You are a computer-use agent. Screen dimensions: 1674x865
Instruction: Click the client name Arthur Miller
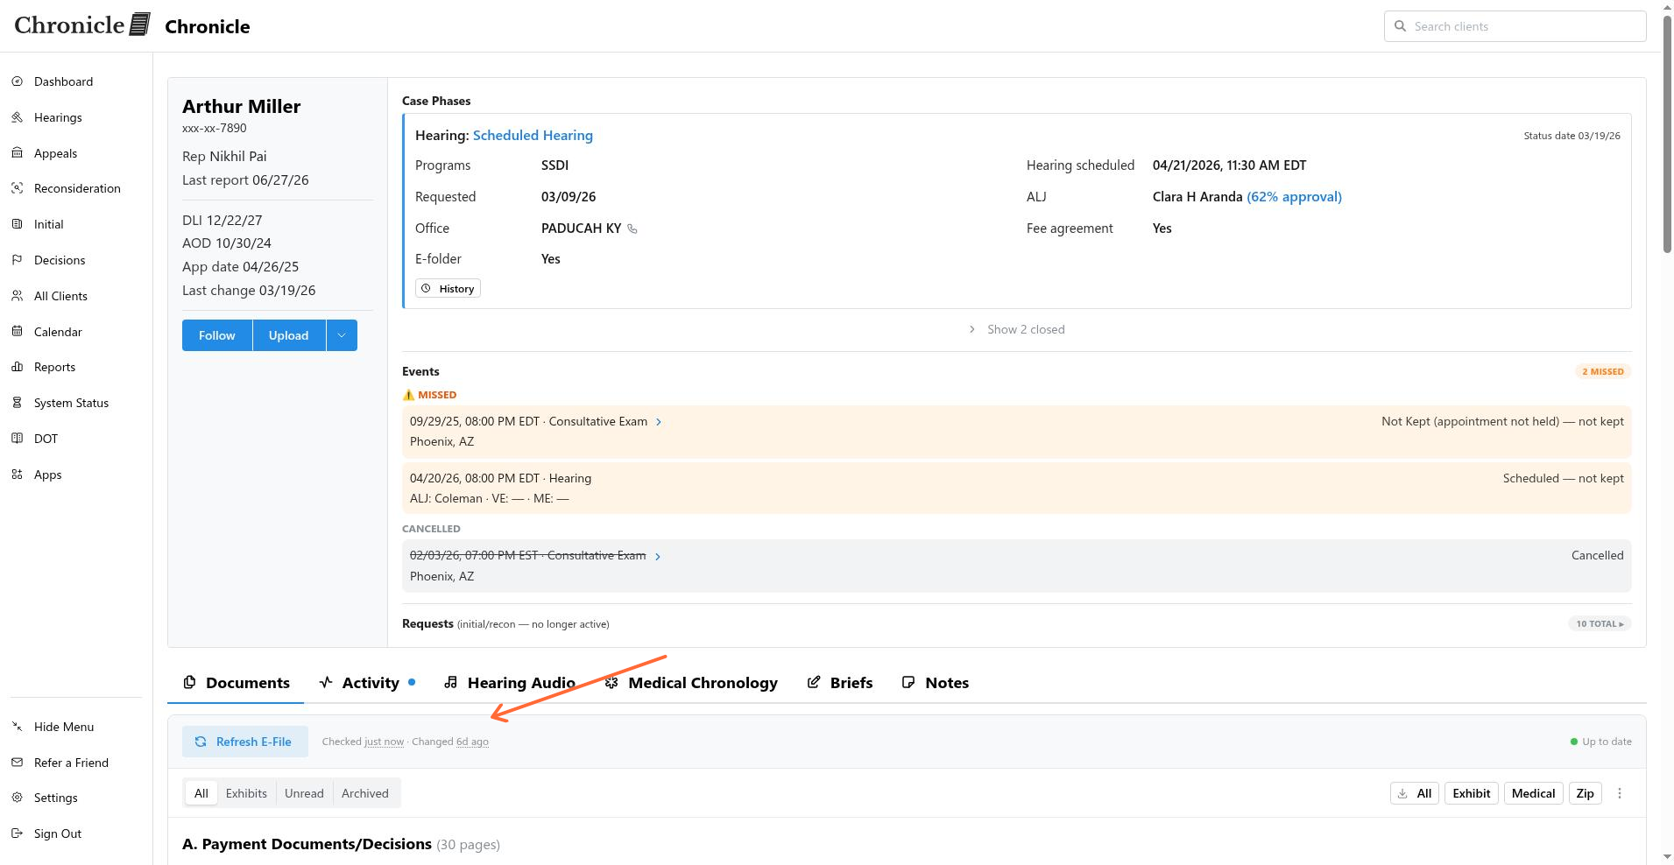tap(242, 107)
